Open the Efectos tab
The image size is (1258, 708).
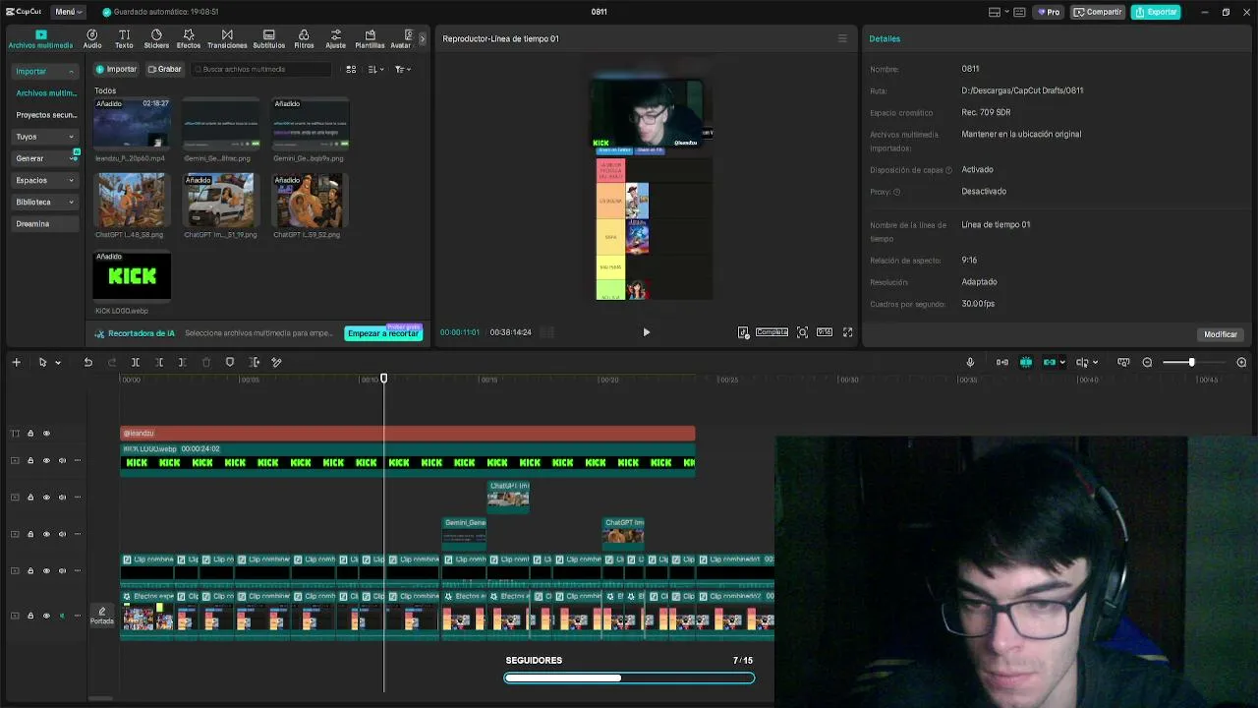[x=189, y=39]
